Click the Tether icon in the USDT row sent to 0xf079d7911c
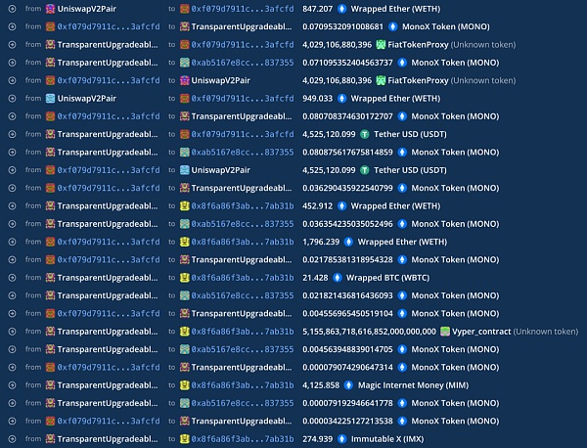This screenshot has height=448, width=587. click(365, 134)
